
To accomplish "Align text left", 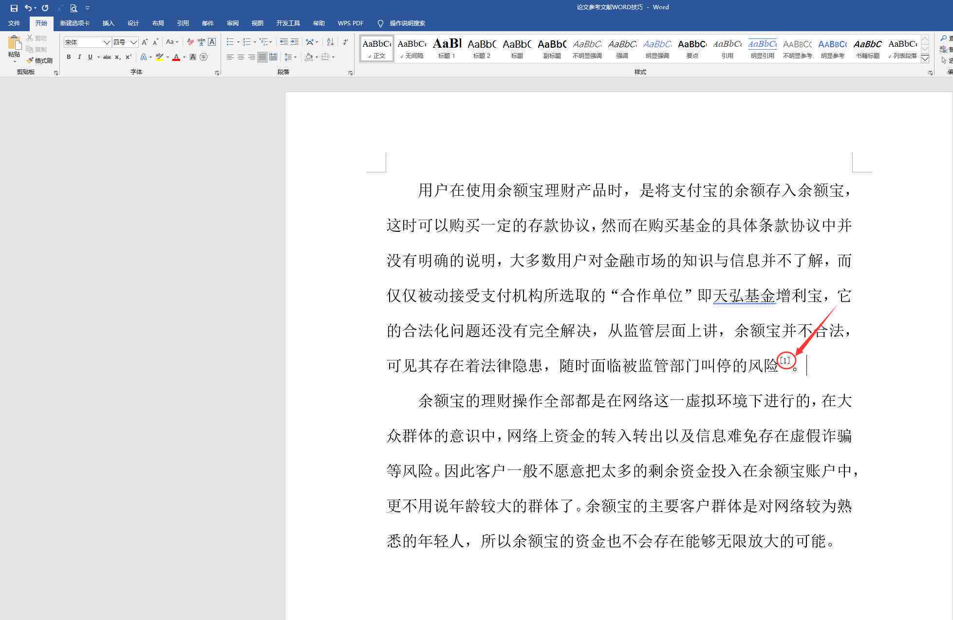I will (x=230, y=57).
